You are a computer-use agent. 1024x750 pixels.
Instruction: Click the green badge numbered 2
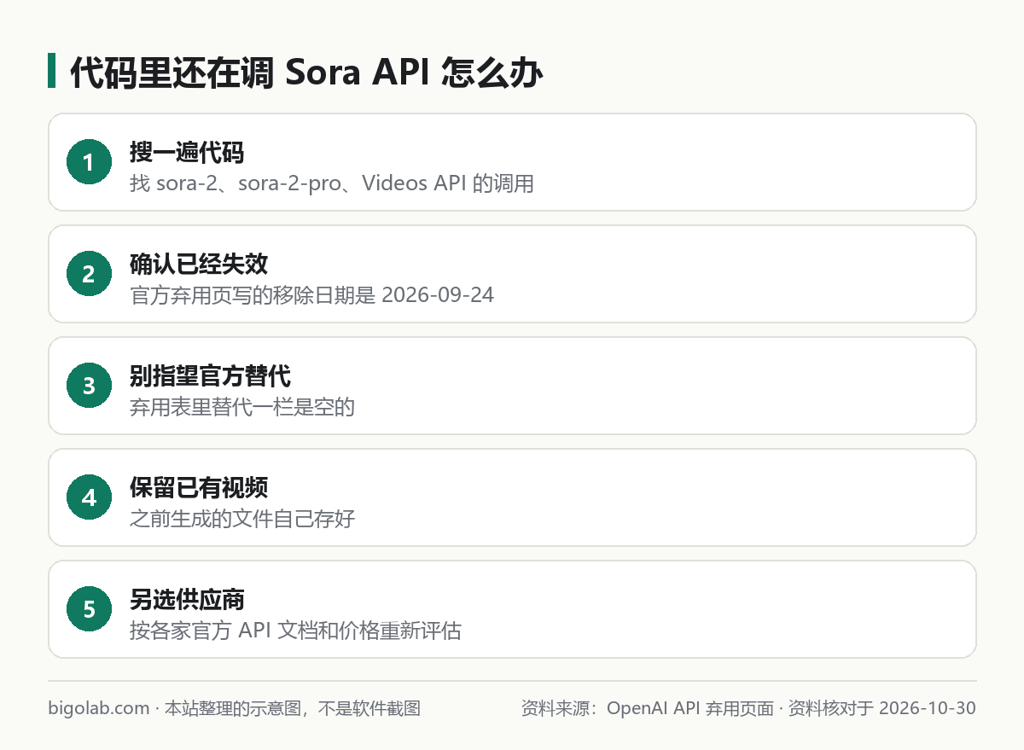[x=89, y=274]
